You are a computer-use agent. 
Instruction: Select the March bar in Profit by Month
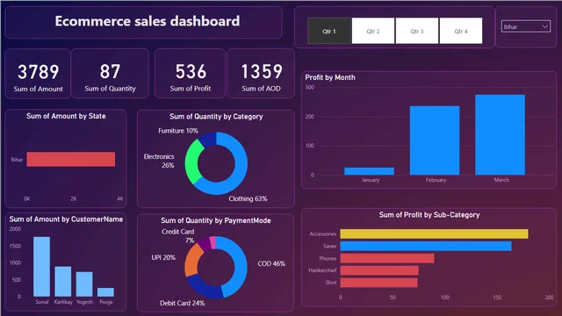pyautogui.click(x=501, y=134)
